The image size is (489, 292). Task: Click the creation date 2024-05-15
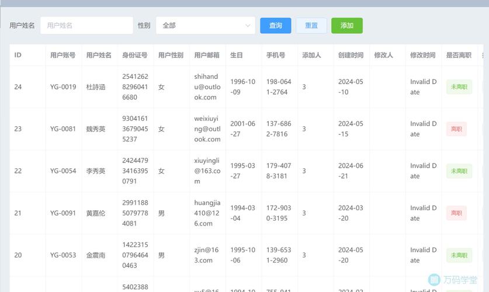(351, 129)
